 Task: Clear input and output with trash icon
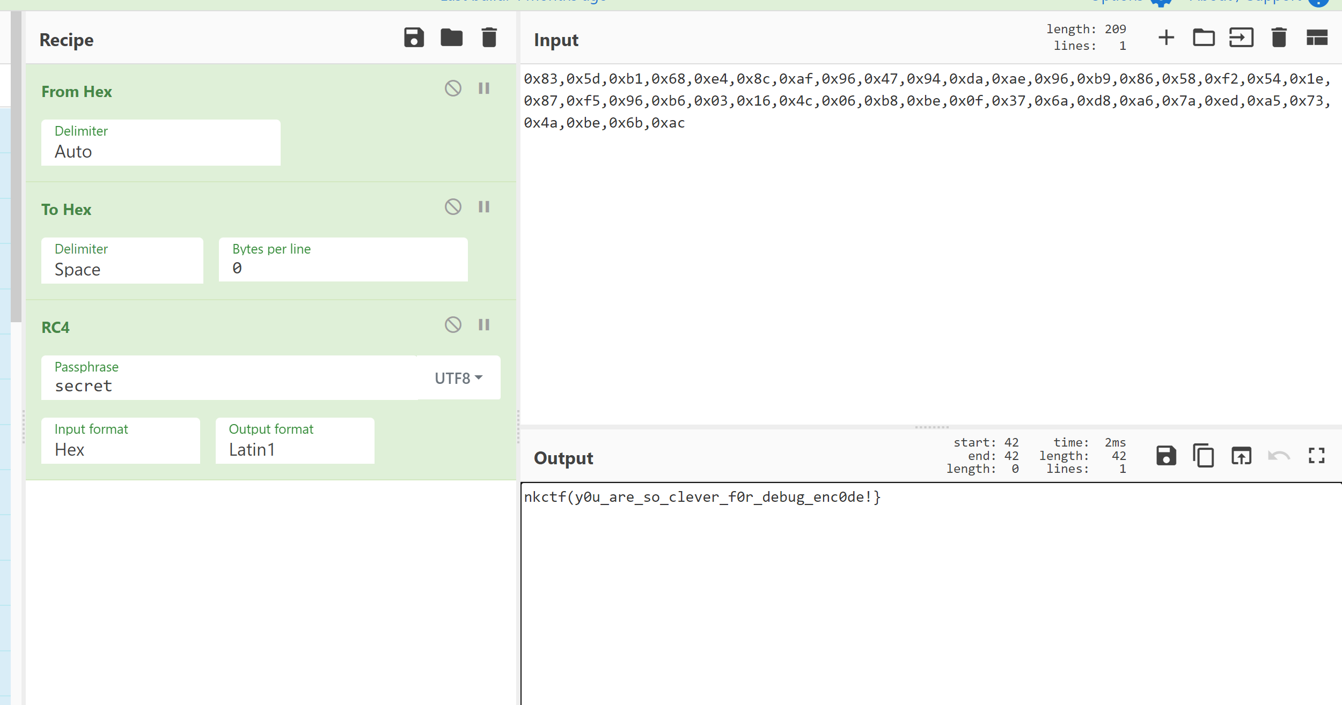tap(1279, 38)
